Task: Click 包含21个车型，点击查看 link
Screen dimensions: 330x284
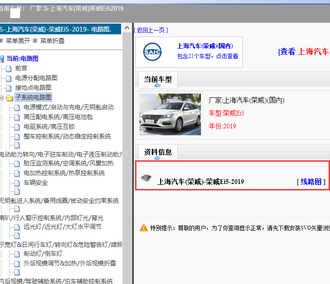Action: click(x=207, y=56)
